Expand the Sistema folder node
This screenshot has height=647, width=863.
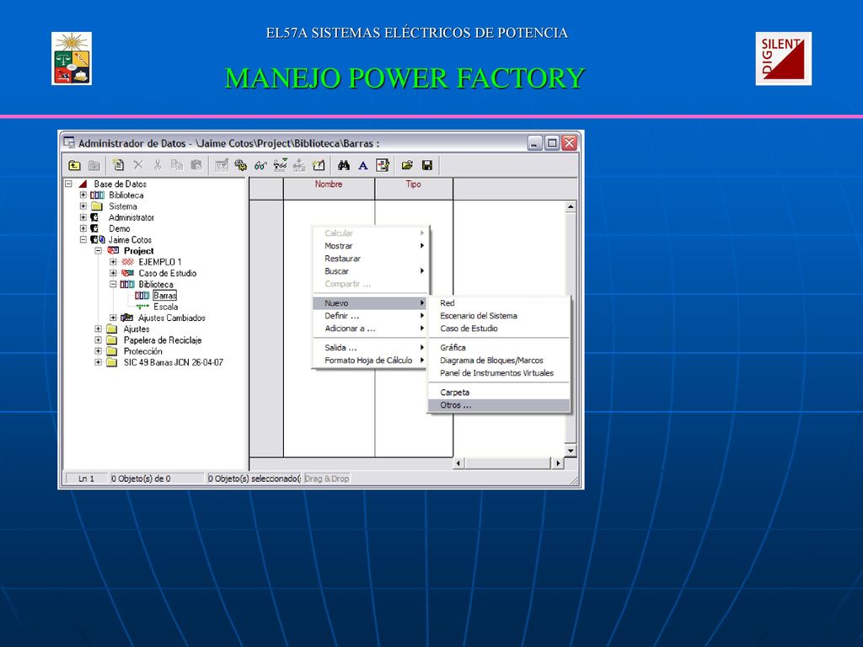coord(83,206)
